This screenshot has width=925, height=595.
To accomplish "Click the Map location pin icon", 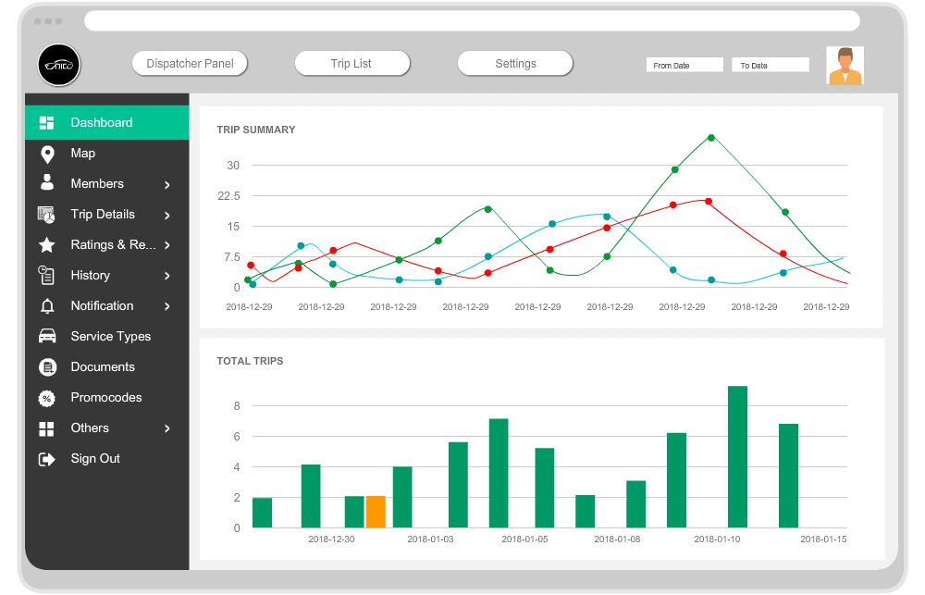I will pyautogui.click(x=47, y=154).
